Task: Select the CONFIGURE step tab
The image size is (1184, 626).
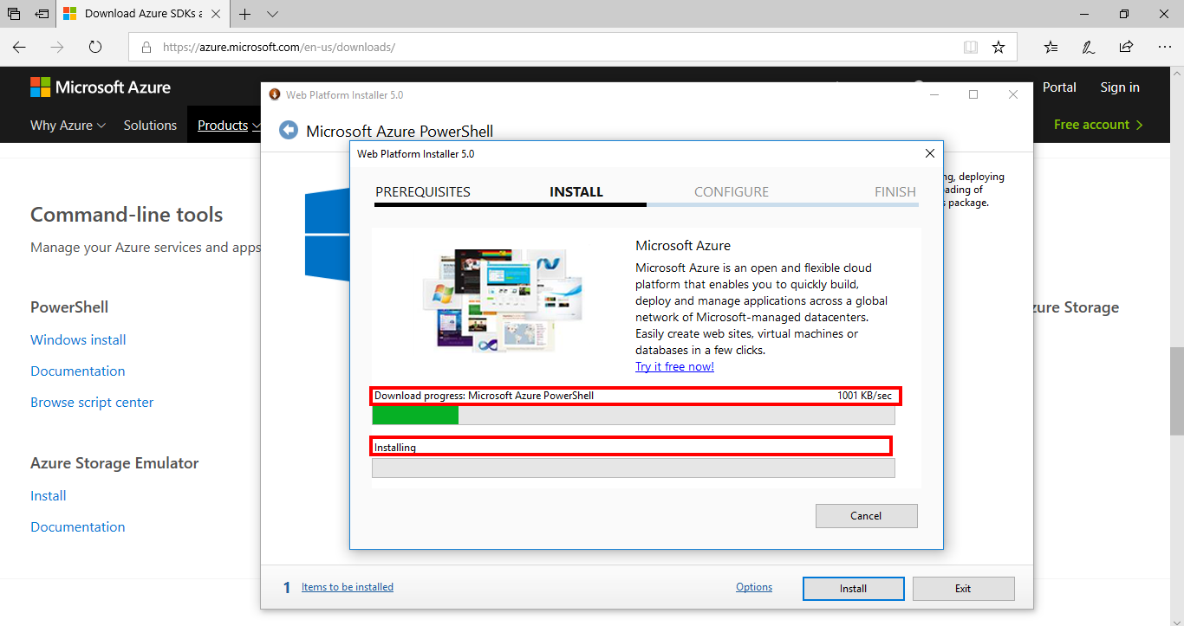Action: click(732, 192)
